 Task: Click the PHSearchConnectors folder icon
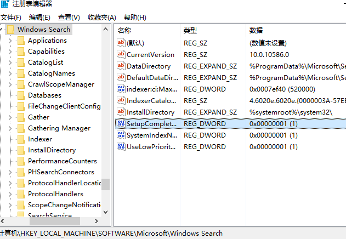point(21,172)
